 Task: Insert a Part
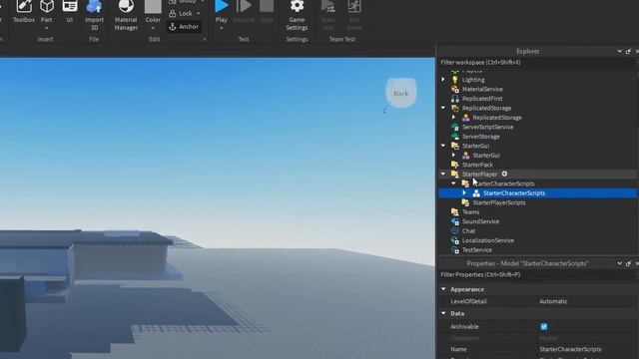(x=47, y=11)
